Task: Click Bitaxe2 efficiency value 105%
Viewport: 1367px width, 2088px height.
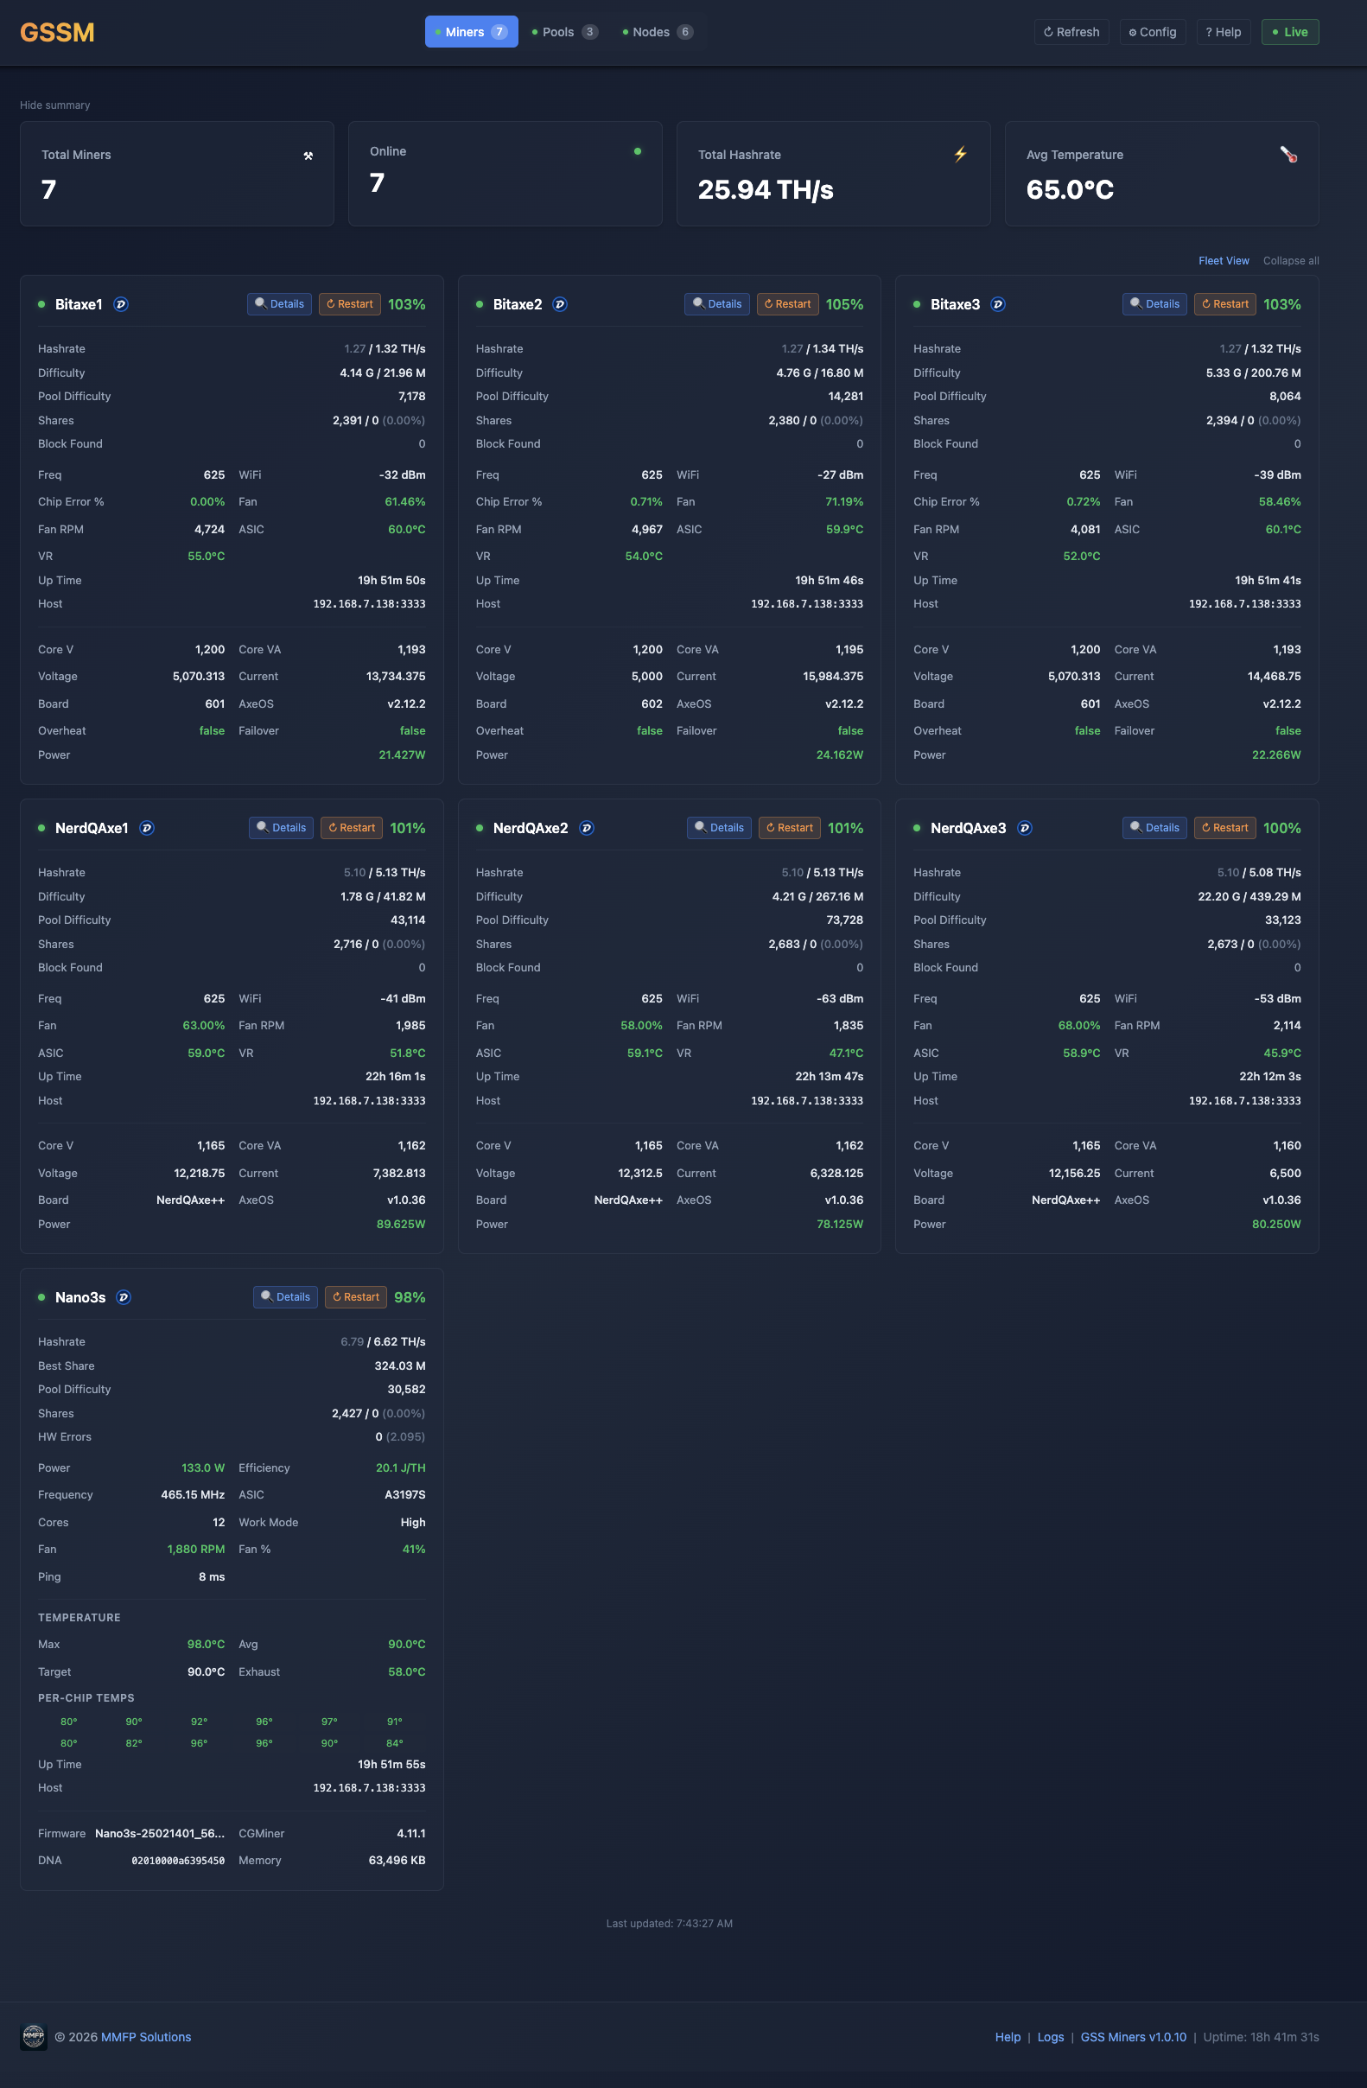Action: 844,304
